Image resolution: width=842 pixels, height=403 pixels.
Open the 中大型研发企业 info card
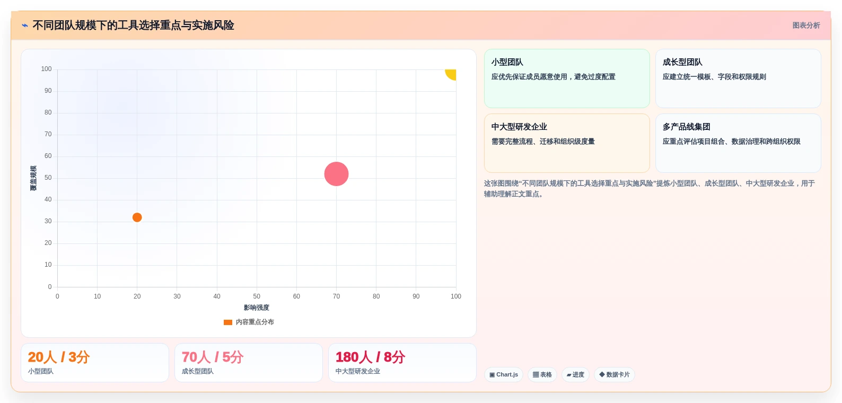[x=567, y=143]
